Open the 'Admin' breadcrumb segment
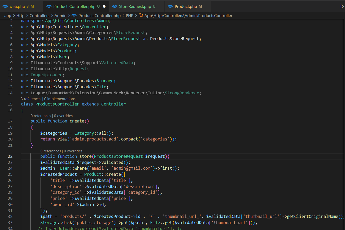Viewport: 345px width, 230px height. tap(60, 15)
